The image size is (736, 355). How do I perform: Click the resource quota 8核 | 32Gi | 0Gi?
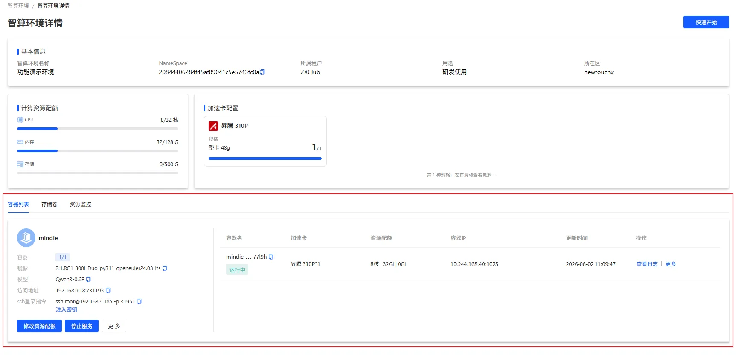tap(388, 264)
